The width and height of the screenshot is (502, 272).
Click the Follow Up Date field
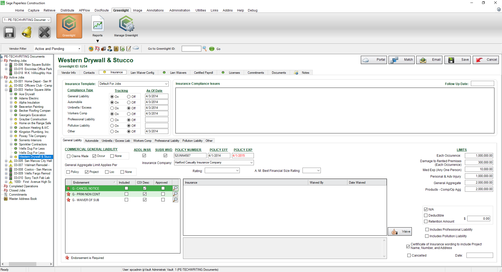[482, 84]
